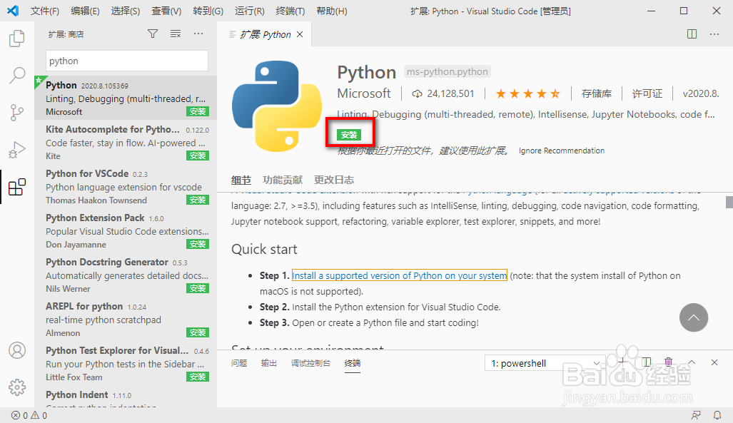This screenshot has height=423, width=733.
Task: Click the split editor layout icon
Action: coord(692,34)
